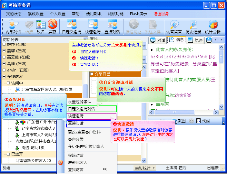227x174 pixels.
Task: Start 直接对话 from the toolbar icon
Action: [x=112, y=27]
